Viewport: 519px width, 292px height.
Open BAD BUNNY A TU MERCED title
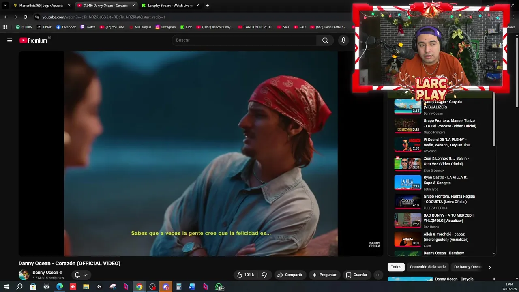[448, 218]
